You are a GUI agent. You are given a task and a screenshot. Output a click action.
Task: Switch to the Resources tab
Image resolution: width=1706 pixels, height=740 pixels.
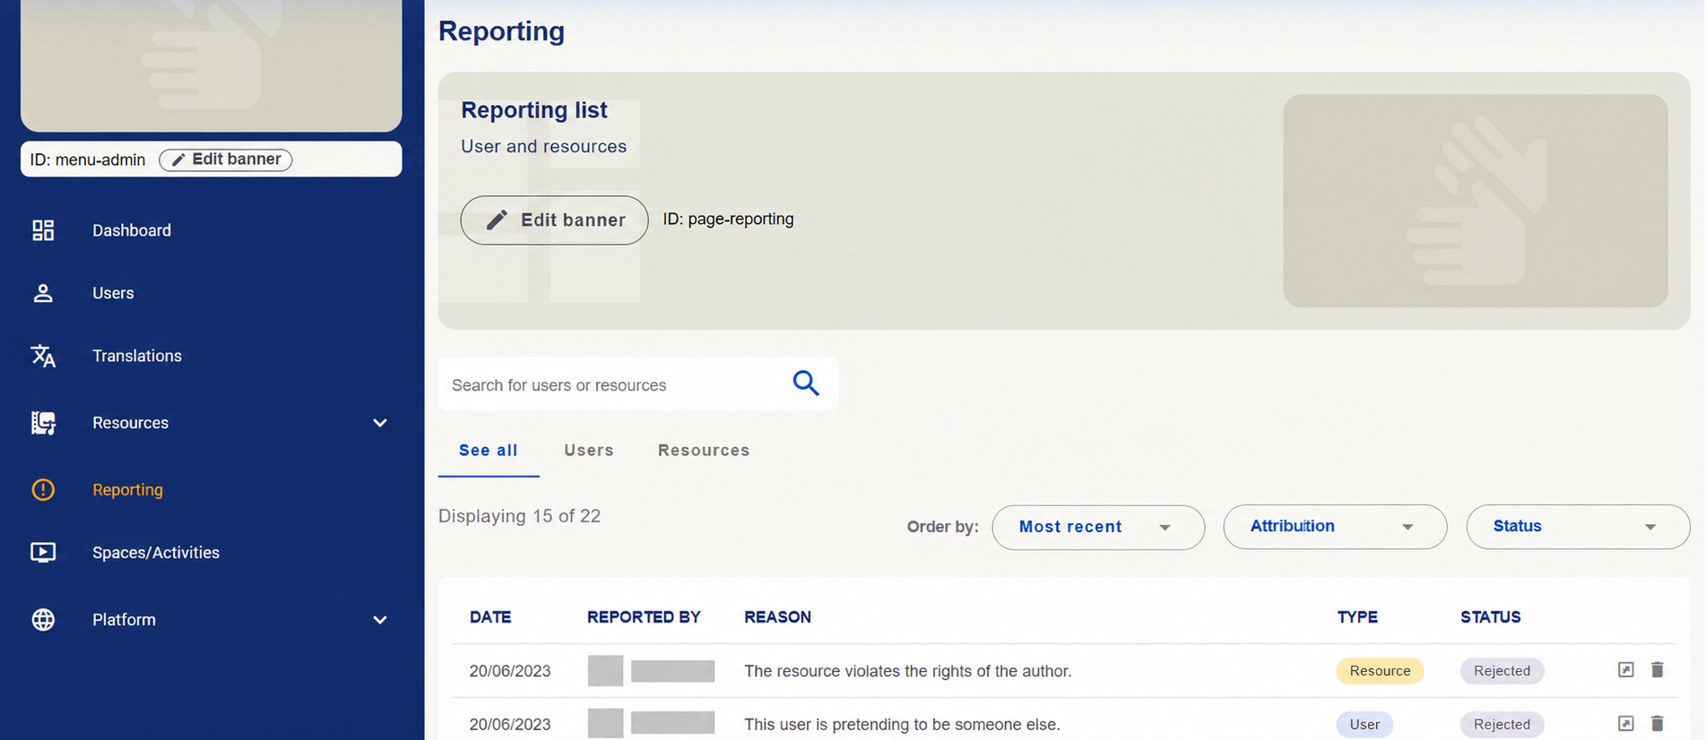(x=704, y=451)
